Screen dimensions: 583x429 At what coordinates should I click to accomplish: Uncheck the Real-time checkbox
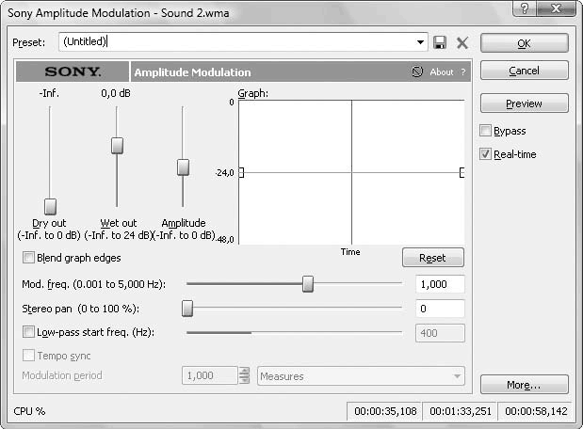486,154
